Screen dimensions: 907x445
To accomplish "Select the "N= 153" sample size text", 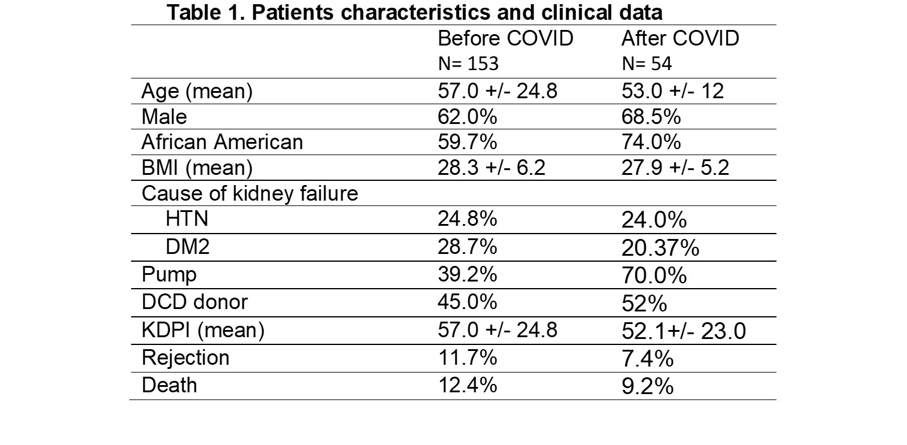I will click(467, 65).
